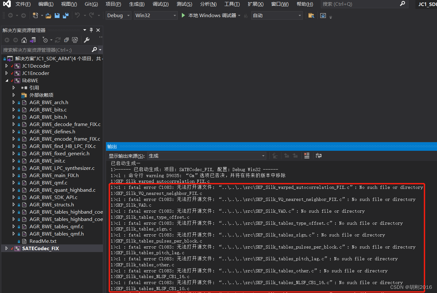
Task: Select ReadMe.txt in libBWE
Action: point(43,241)
